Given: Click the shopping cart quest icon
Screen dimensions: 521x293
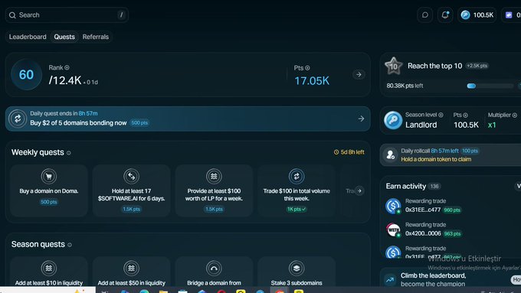Looking at the screenshot, I should 49,176.
